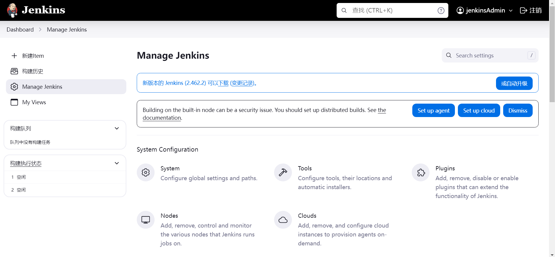Open Manage Jenkins breadcrumb
The width and height of the screenshot is (555, 257).
[67, 29]
